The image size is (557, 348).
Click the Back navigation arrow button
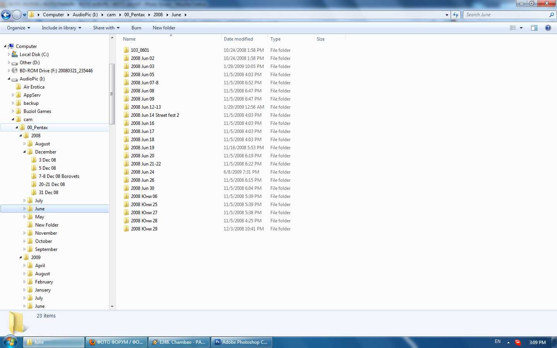pos(6,15)
